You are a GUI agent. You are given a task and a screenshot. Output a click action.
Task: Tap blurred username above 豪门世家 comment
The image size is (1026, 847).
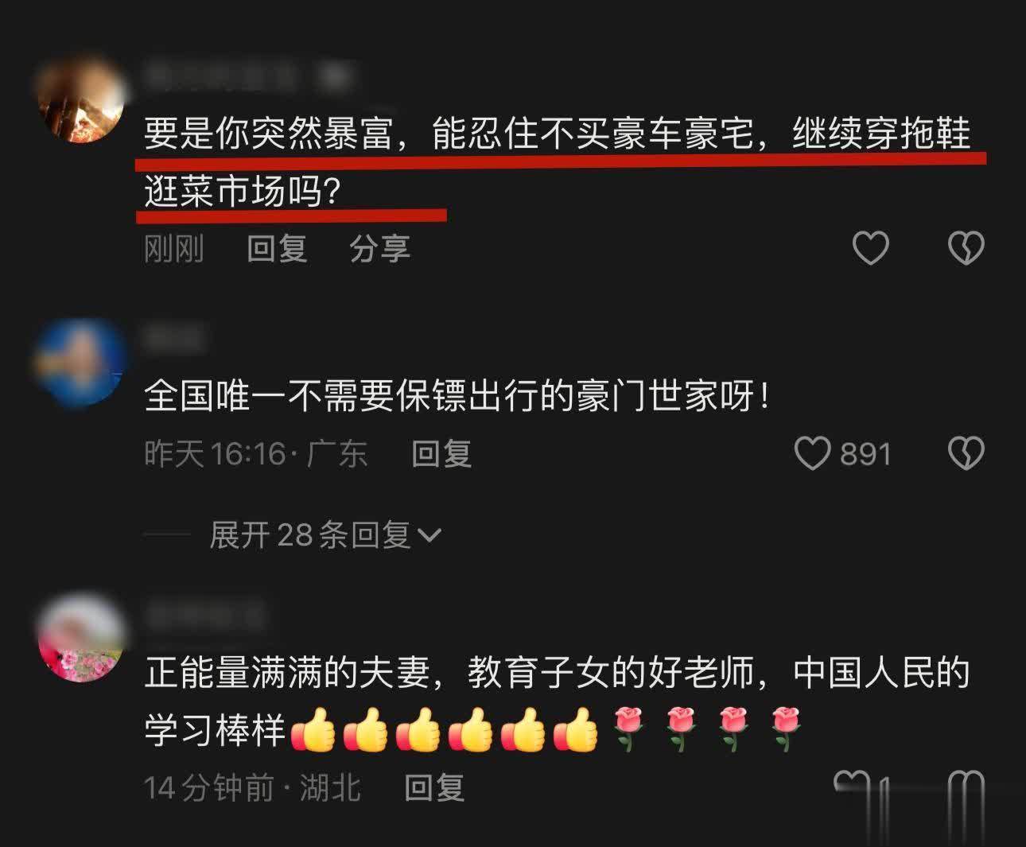174,340
